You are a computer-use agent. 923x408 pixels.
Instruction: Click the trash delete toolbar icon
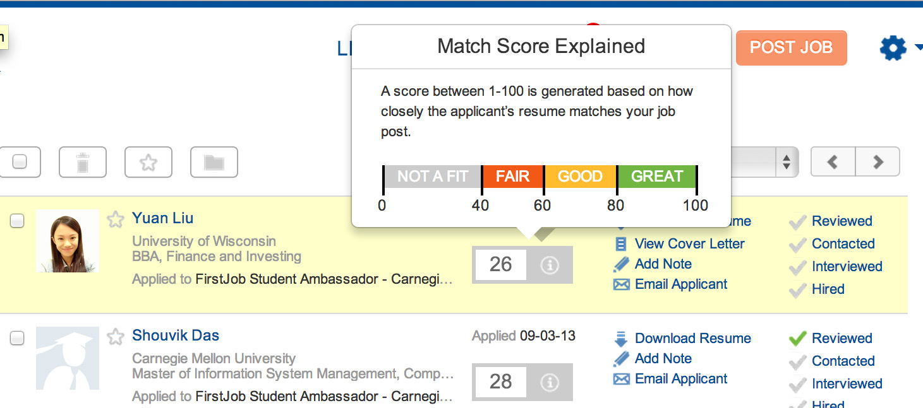pos(83,162)
